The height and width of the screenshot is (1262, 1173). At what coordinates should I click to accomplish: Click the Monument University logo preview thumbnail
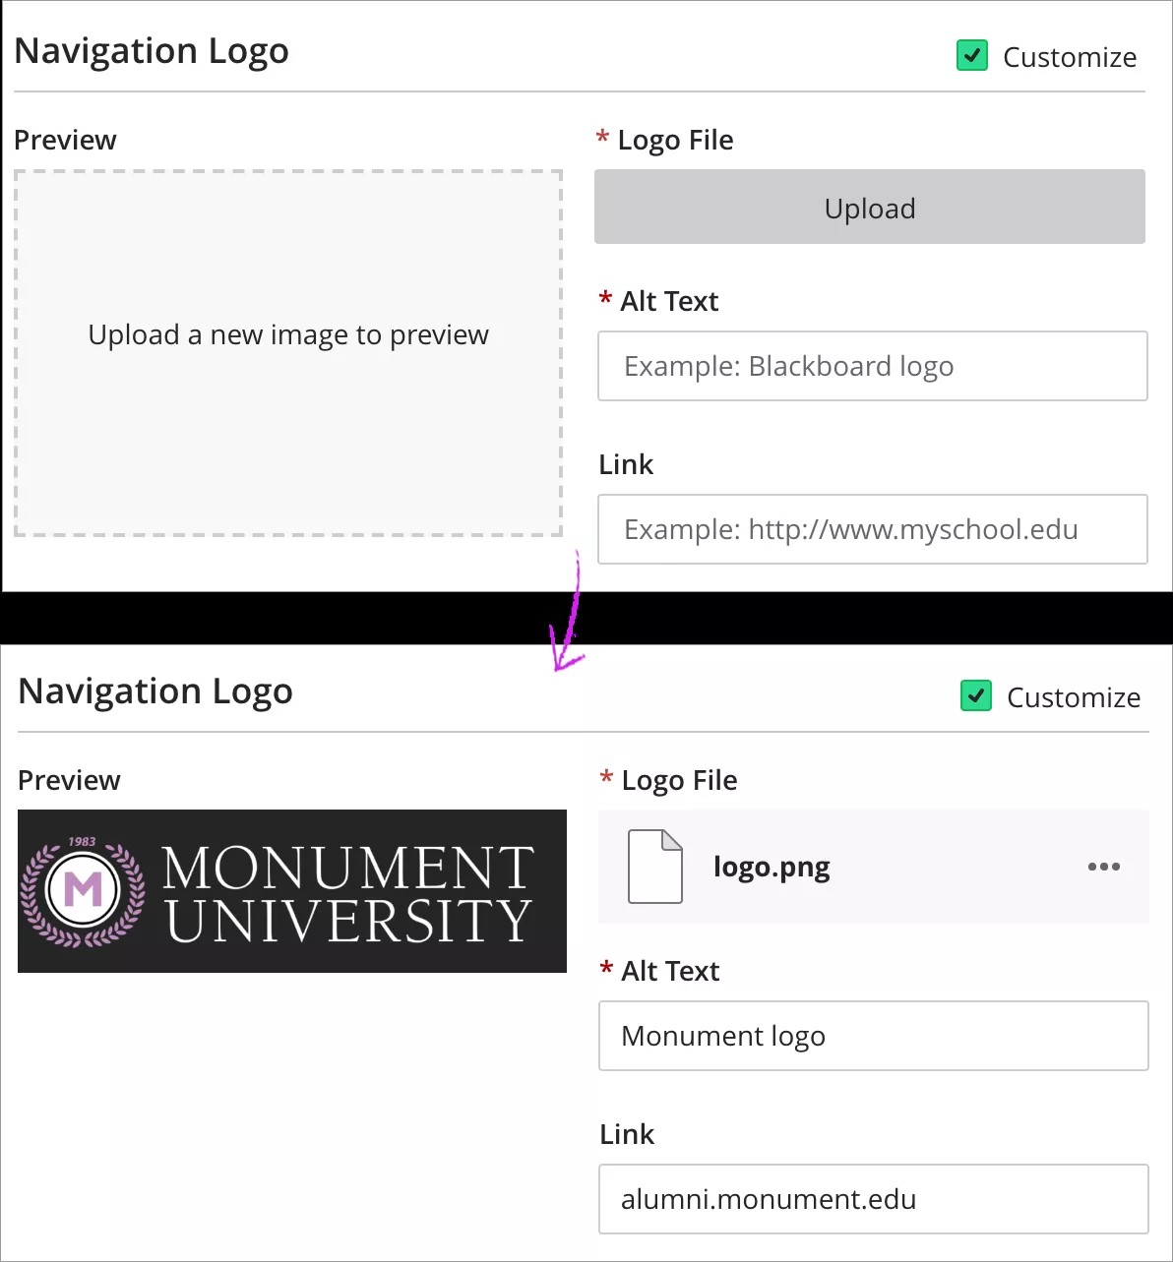pyautogui.click(x=292, y=890)
